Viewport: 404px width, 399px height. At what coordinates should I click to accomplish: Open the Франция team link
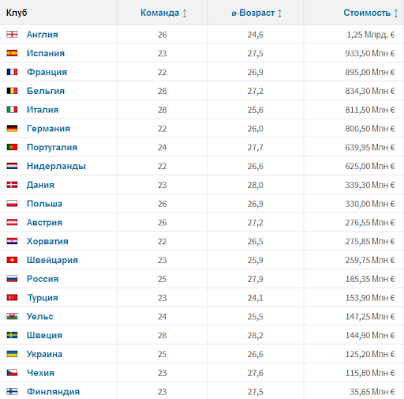[x=47, y=72]
